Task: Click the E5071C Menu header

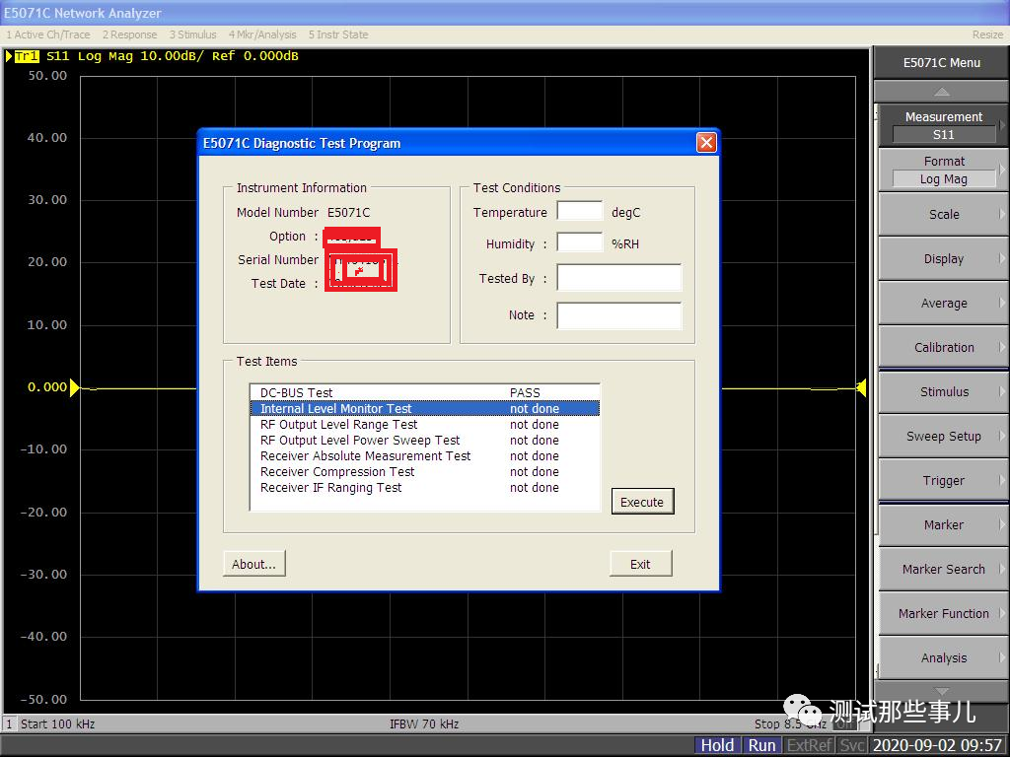Action: [942, 62]
